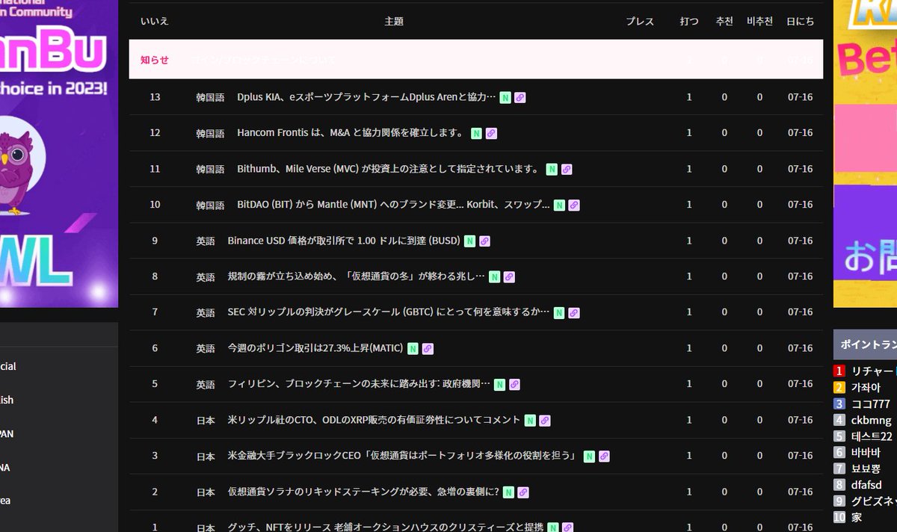Screen dimensions: 897x532
Task: Click the purple link icon on Bithumb Mile Verse post
Action: tap(567, 169)
